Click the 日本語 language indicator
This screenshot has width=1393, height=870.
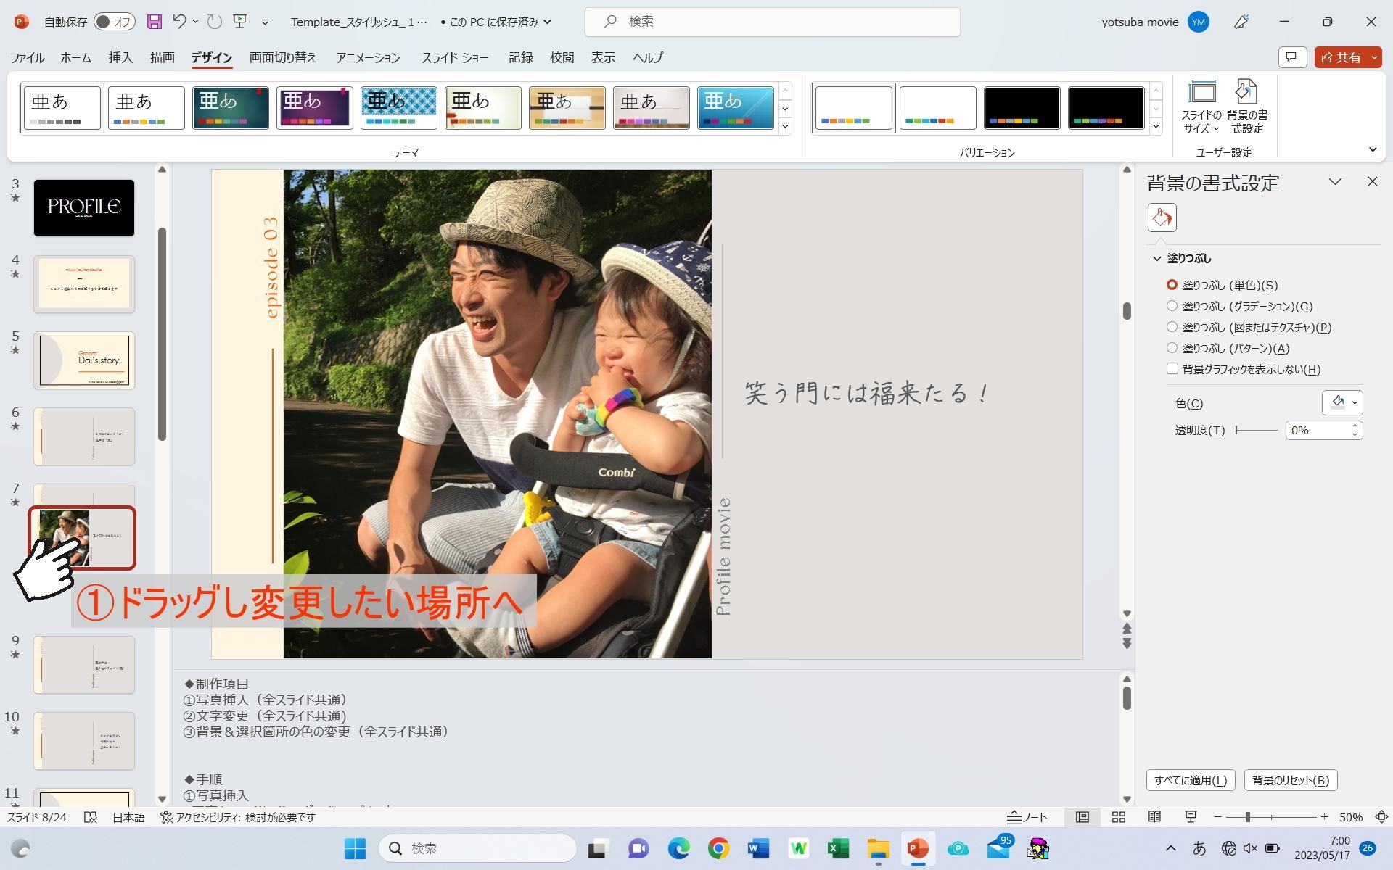point(128,817)
